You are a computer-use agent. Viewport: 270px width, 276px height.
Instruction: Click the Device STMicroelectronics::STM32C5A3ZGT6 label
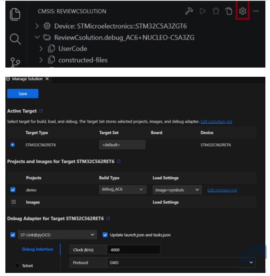(120, 26)
